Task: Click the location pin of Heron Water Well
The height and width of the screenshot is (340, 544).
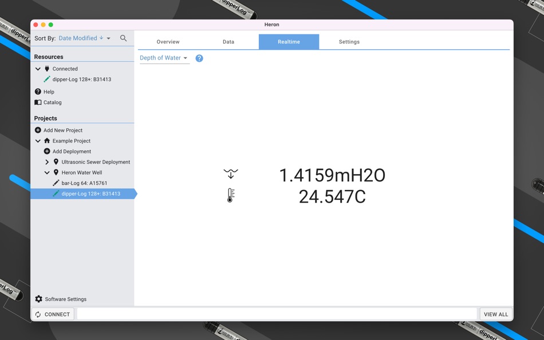Action: 56,172
